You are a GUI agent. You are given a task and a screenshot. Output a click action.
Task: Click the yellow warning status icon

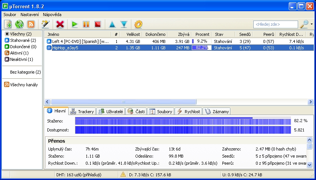pyautogui.click(x=123, y=174)
